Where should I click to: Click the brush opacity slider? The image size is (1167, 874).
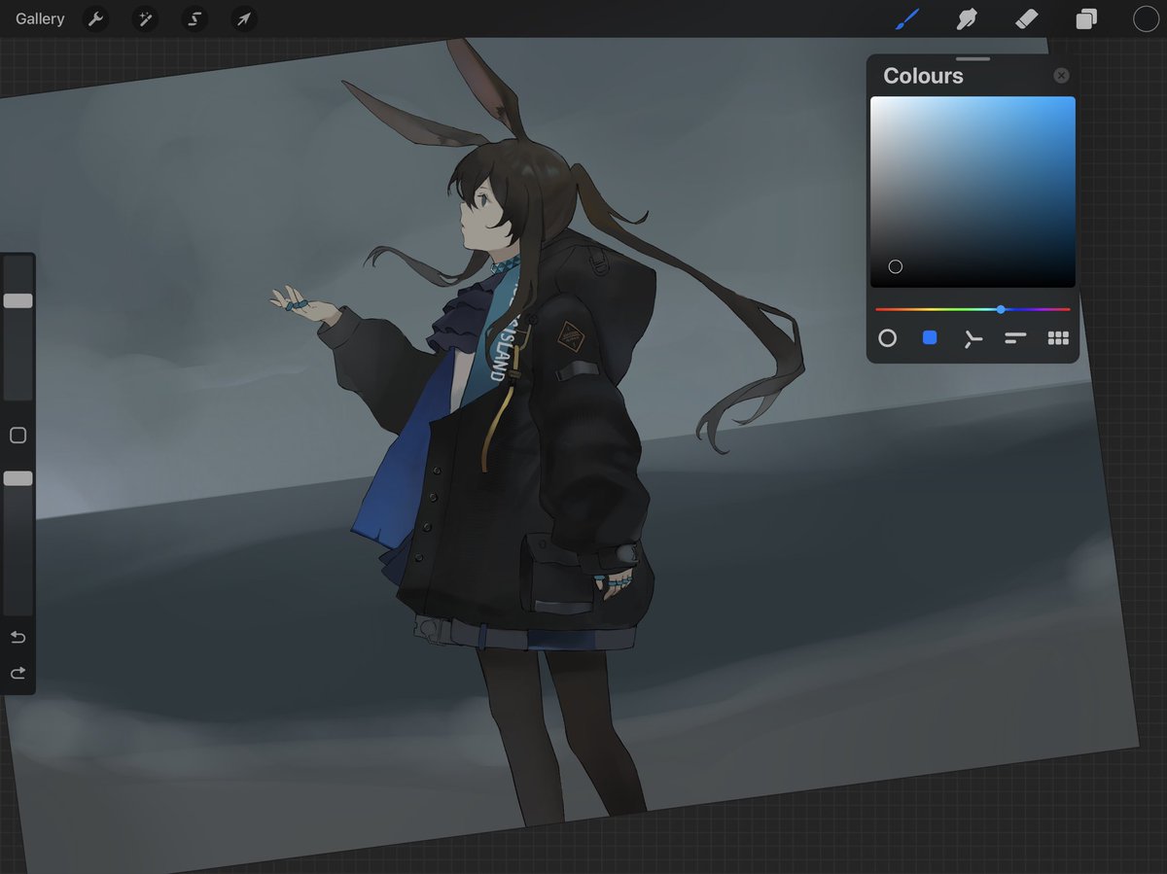(x=18, y=542)
